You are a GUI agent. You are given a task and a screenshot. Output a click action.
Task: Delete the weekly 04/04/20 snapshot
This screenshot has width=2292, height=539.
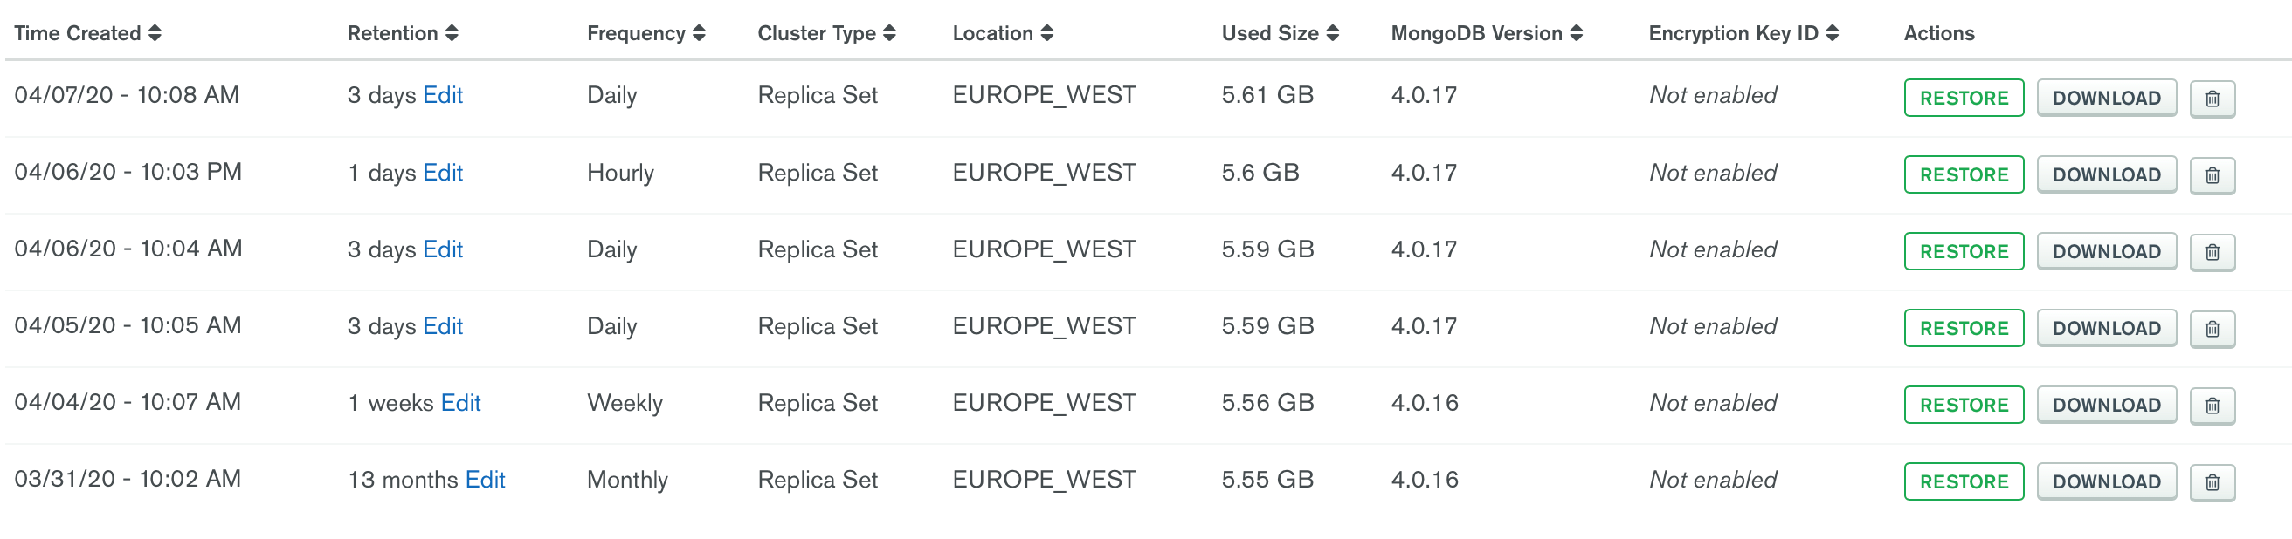coord(2212,405)
